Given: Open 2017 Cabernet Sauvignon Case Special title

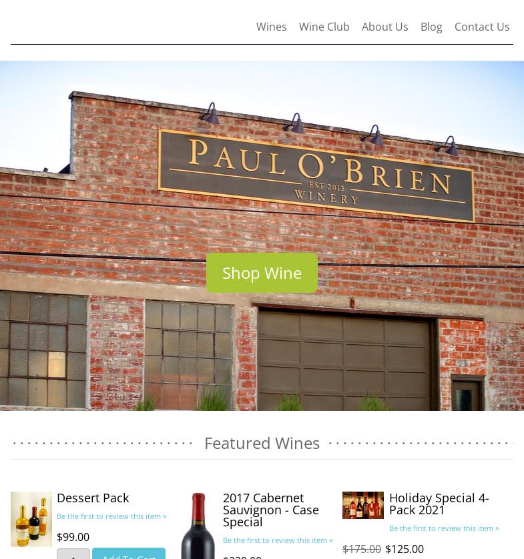Looking at the screenshot, I should click(271, 510).
